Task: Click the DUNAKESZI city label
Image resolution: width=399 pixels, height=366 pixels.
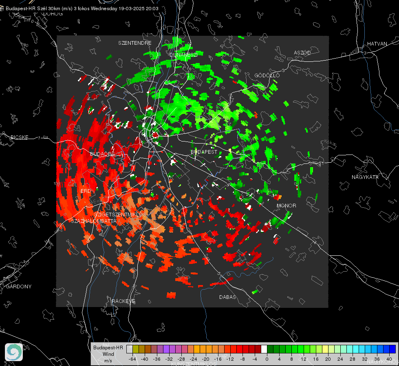Action: pyautogui.click(x=183, y=54)
